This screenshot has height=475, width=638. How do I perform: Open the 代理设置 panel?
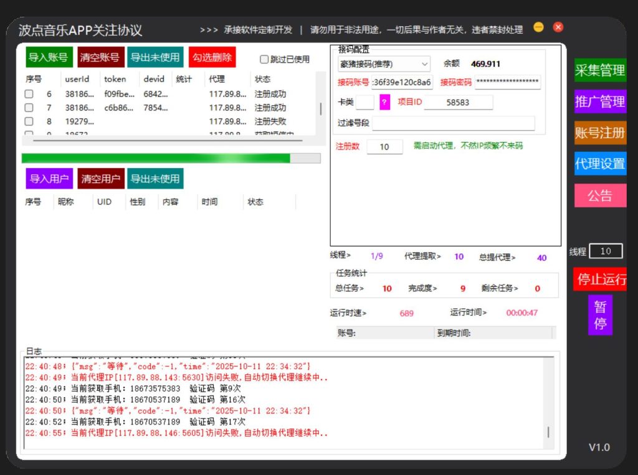[x=600, y=164]
